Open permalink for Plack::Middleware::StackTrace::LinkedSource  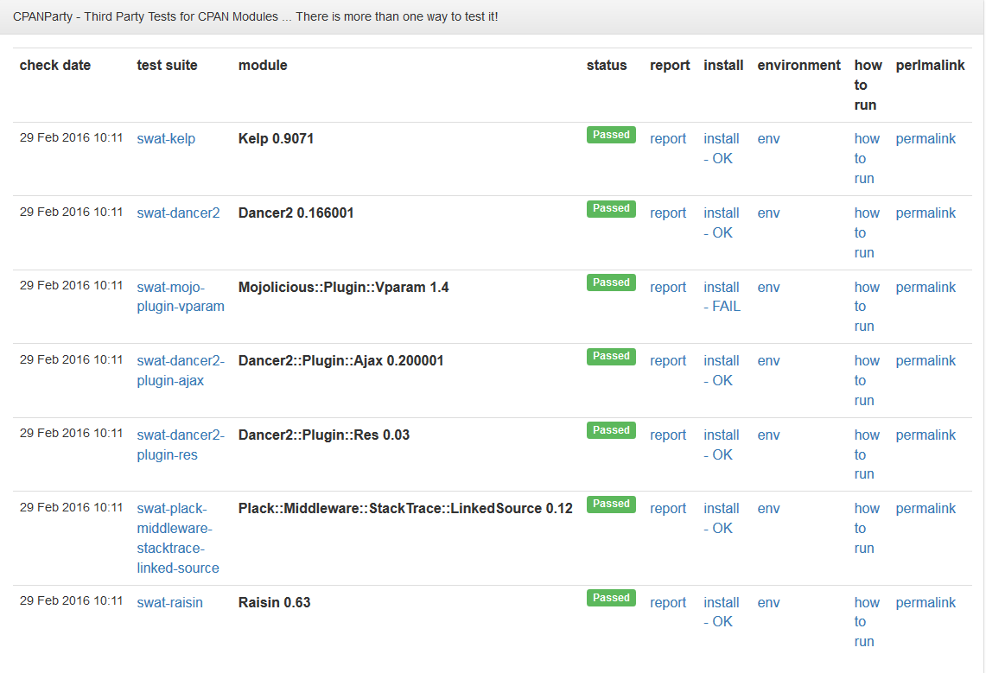(x=926, y=508)
